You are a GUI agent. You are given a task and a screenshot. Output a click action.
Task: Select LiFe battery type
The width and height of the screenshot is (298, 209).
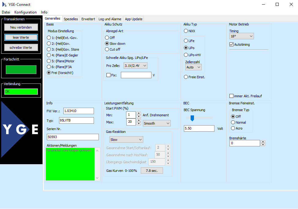pyautogui.click(x=189, y=41)
